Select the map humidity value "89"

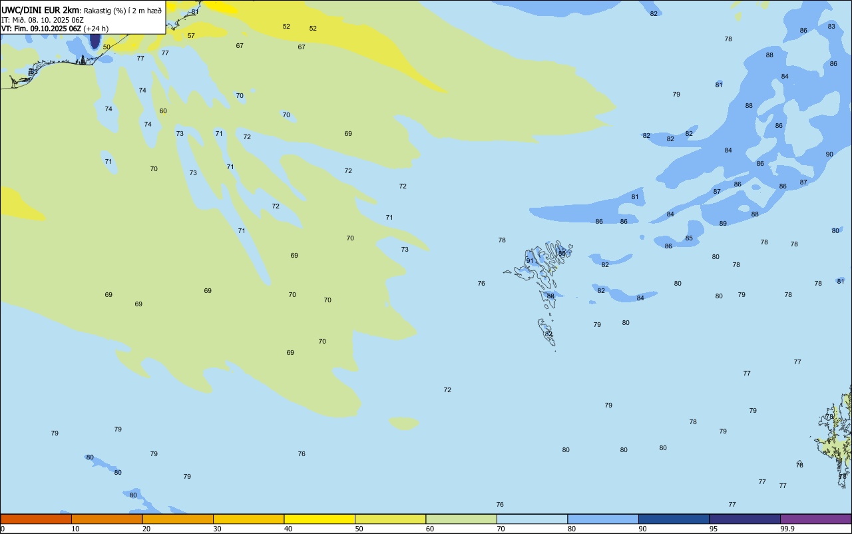coord(723,224)
